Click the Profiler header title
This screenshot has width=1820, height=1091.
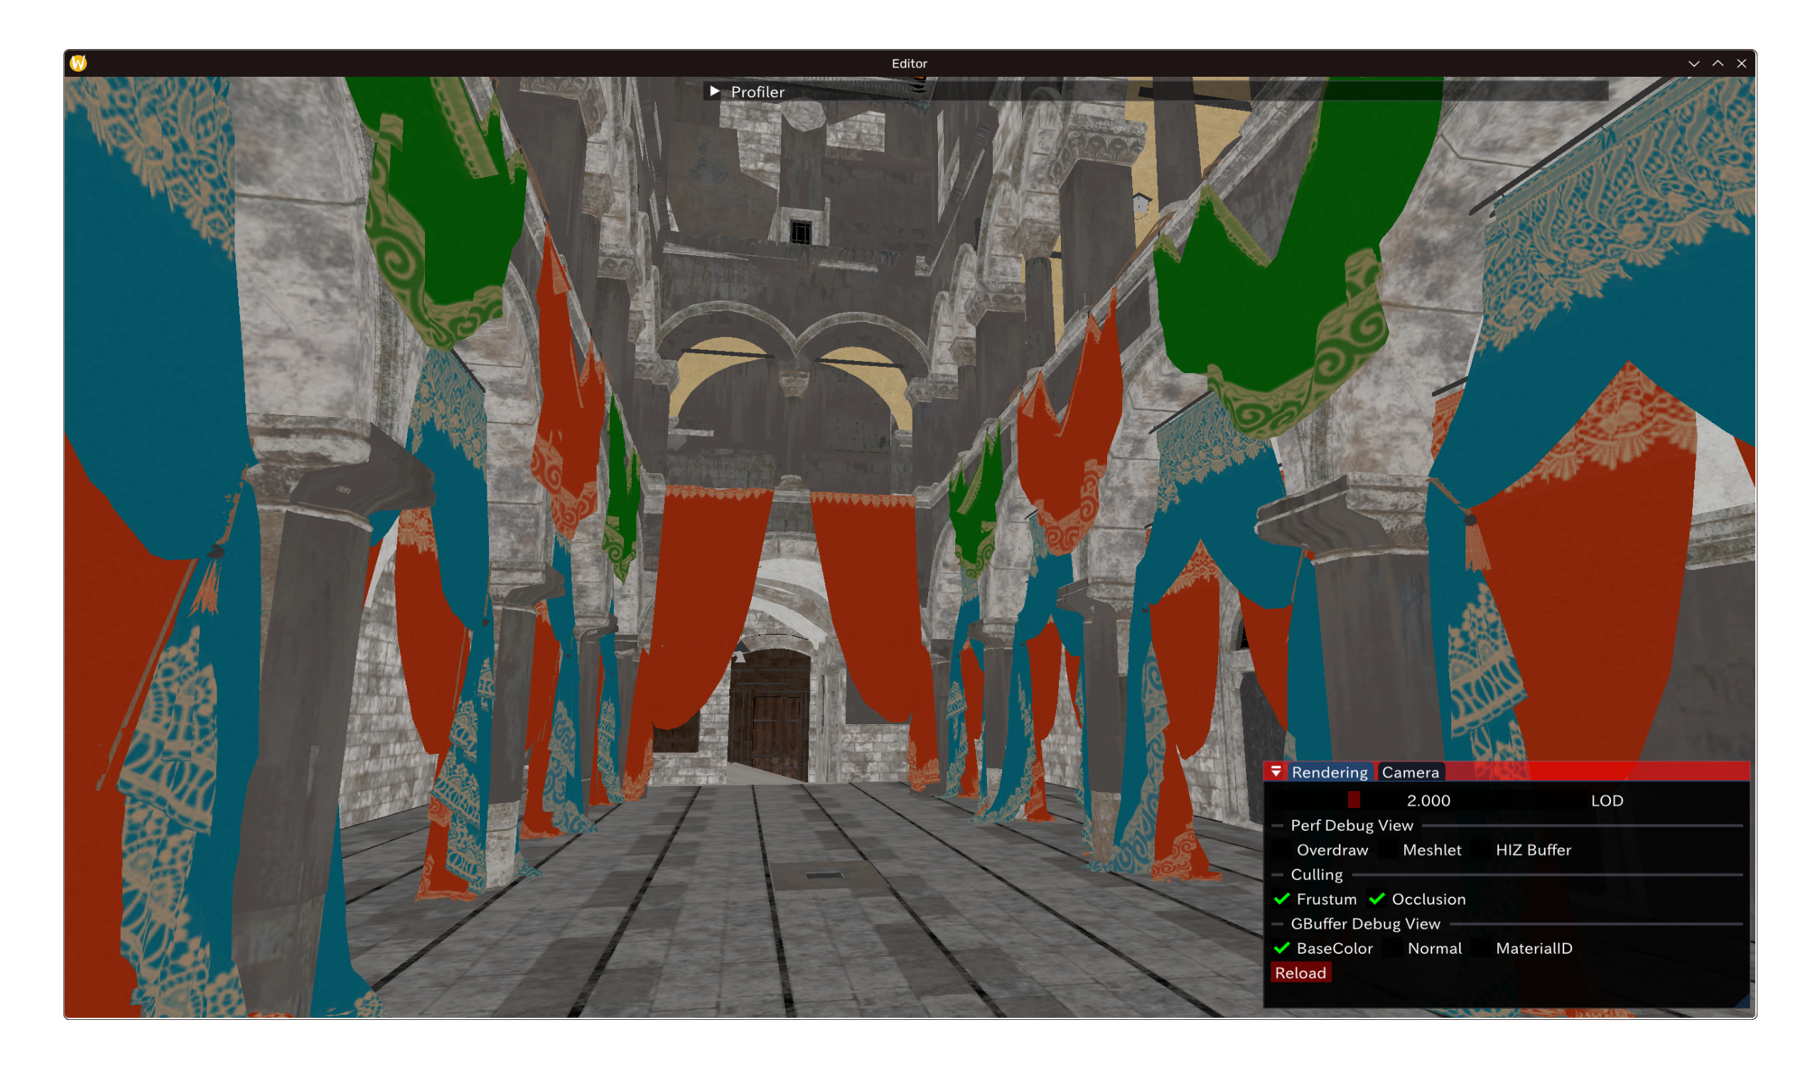[x=757, y=92]
